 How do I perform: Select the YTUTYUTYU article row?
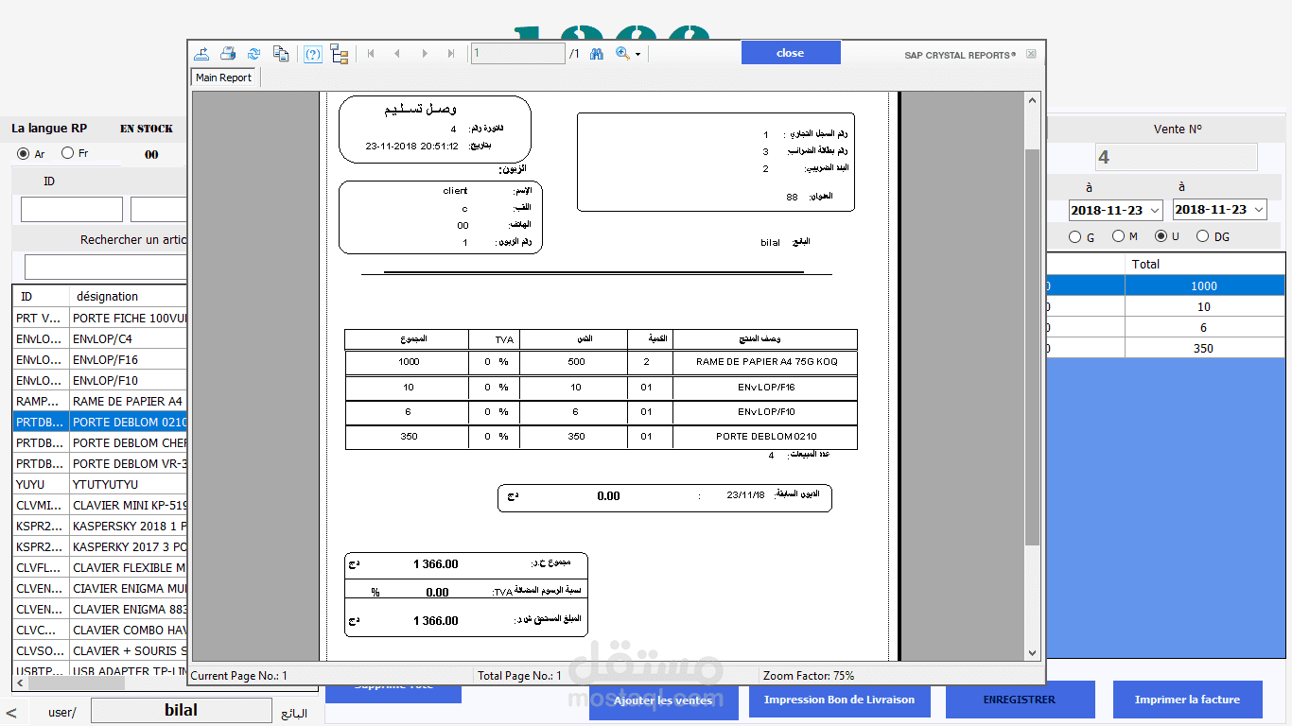point(99,484)
